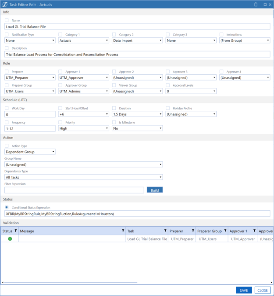Enable the Work Day checkbox
This screenshot has height=296, width=274.
pyautogui.click(x=7, y=108)
